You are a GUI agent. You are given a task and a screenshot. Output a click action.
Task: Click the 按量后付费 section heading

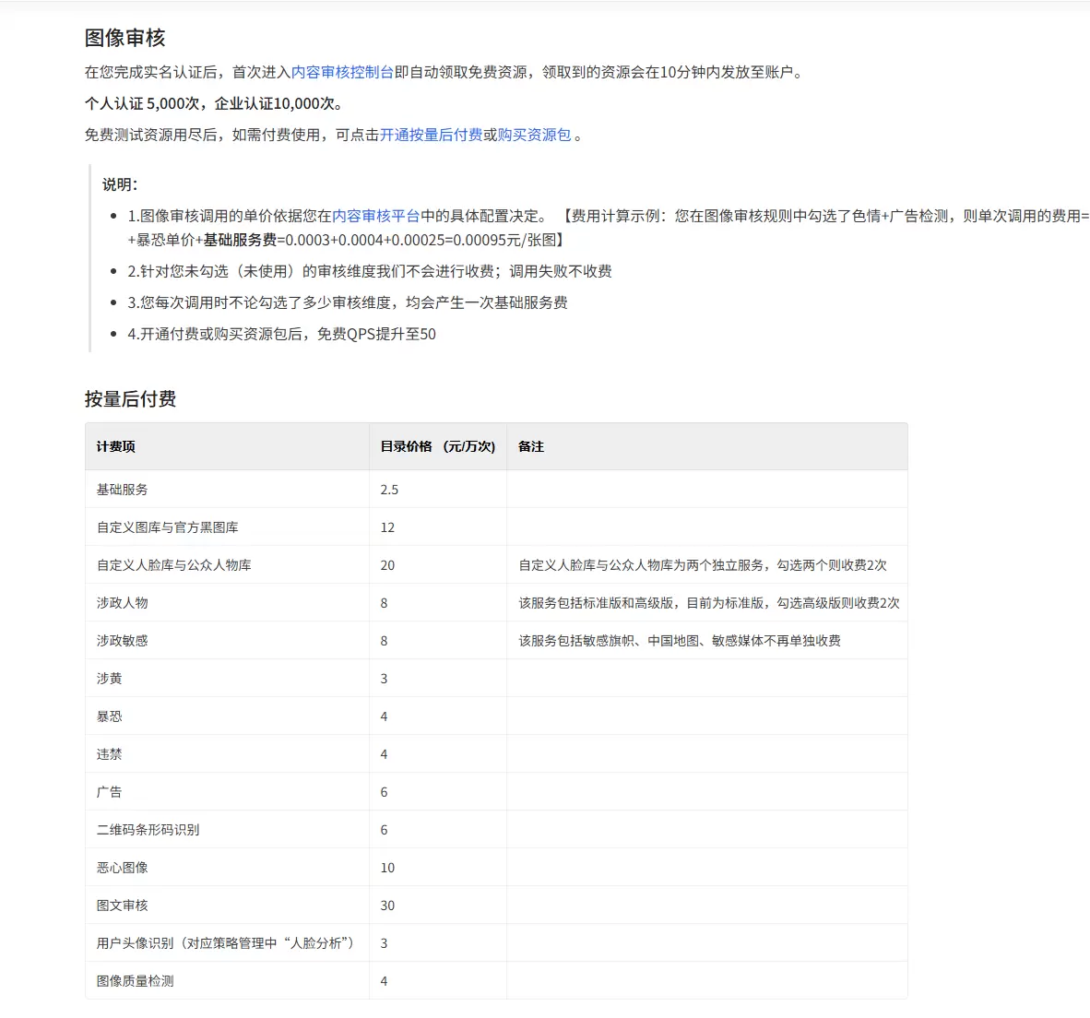[130, 399]
